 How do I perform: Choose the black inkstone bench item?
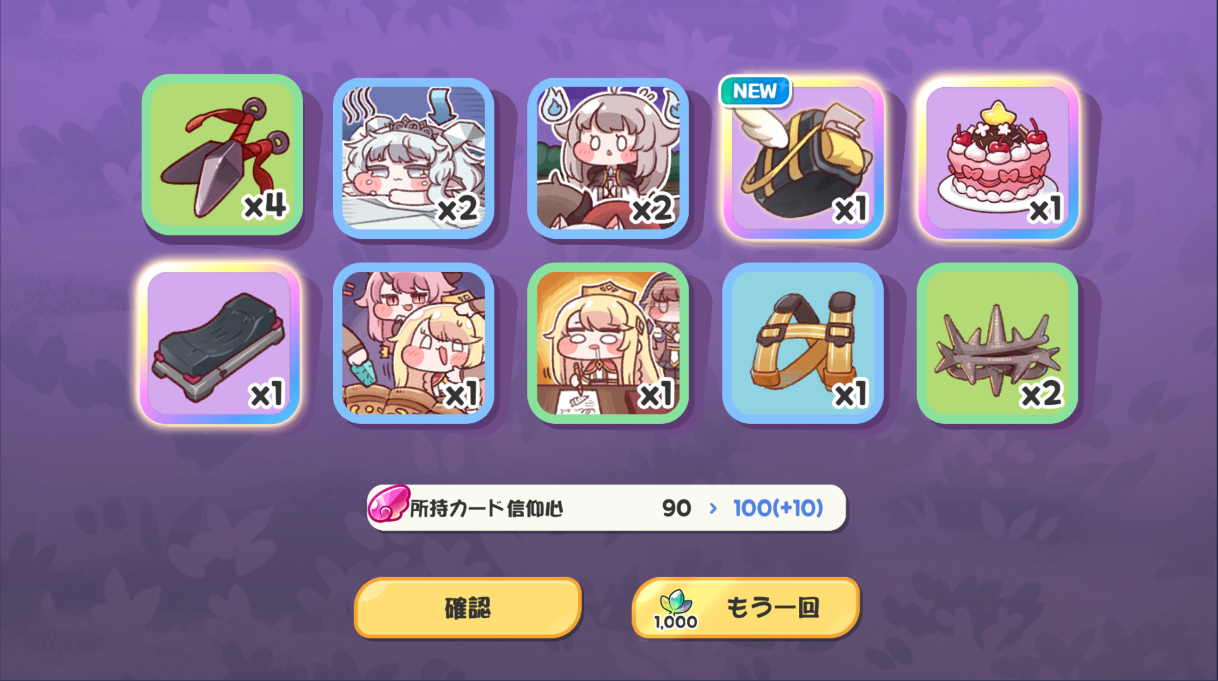coord(220,344)
